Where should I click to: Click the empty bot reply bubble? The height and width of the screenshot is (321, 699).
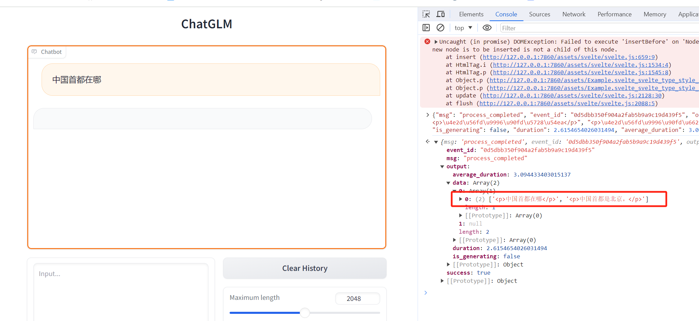[x=202, y=119]
